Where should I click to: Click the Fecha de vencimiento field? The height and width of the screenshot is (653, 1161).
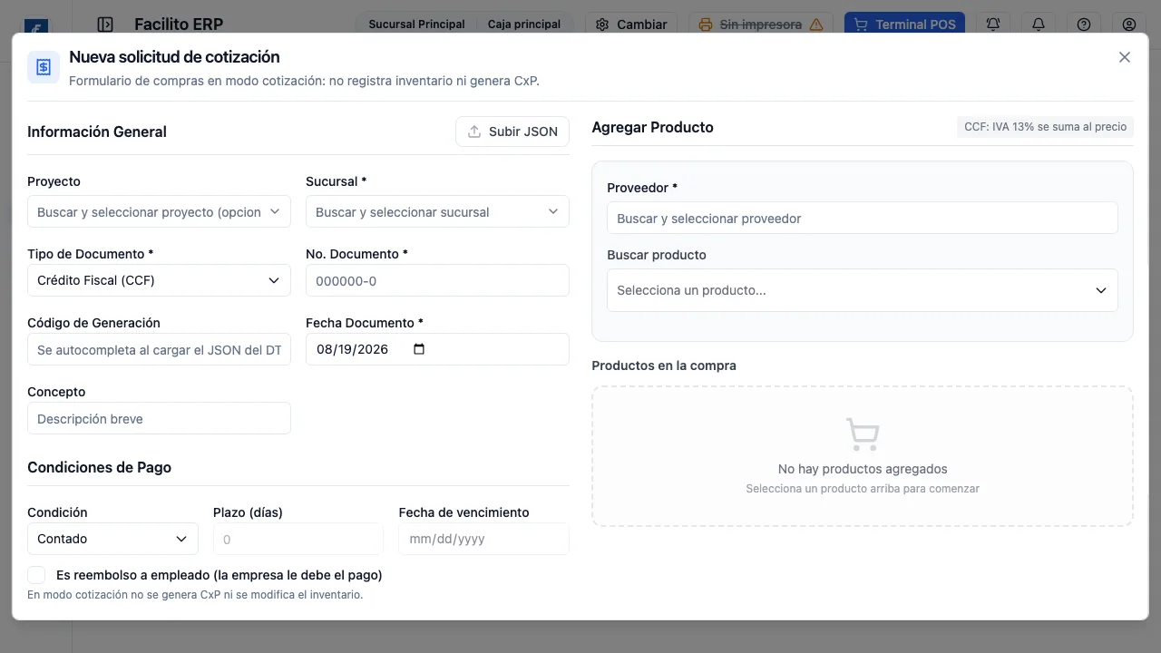pos(483,539)
